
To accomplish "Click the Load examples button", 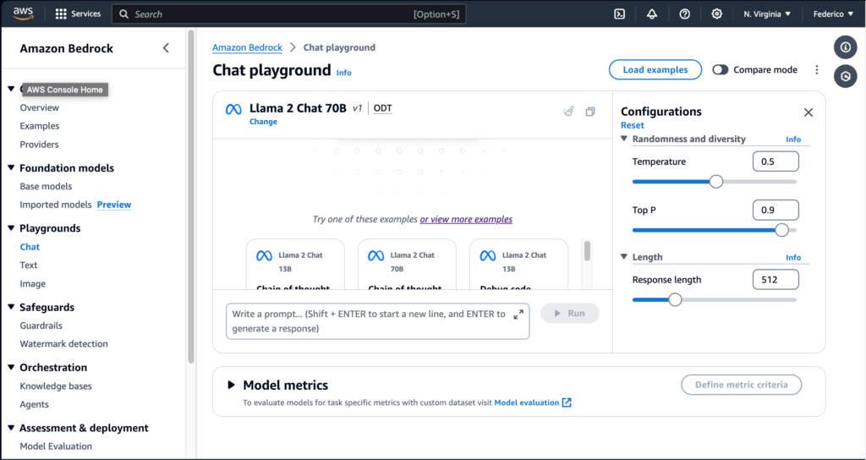I will tap(655, 70).
